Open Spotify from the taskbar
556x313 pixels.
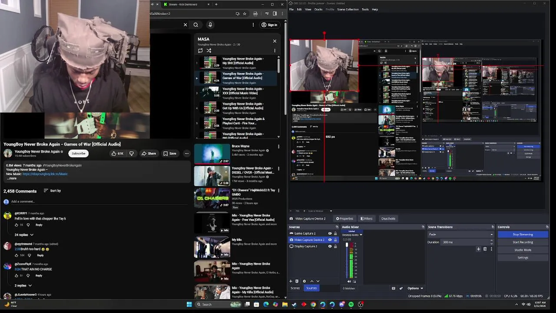351,304
